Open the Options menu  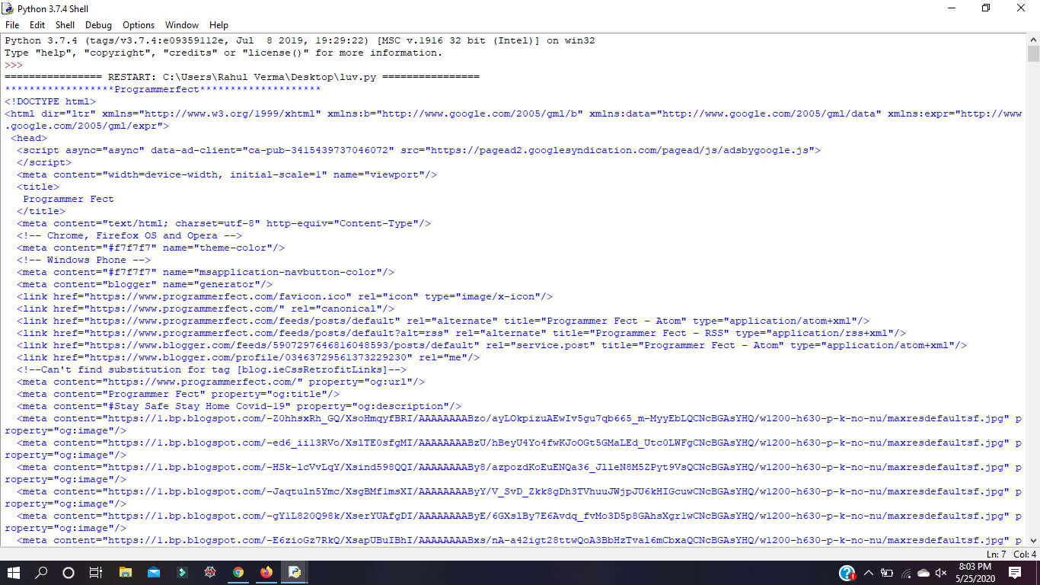click(x=139, y=25)
